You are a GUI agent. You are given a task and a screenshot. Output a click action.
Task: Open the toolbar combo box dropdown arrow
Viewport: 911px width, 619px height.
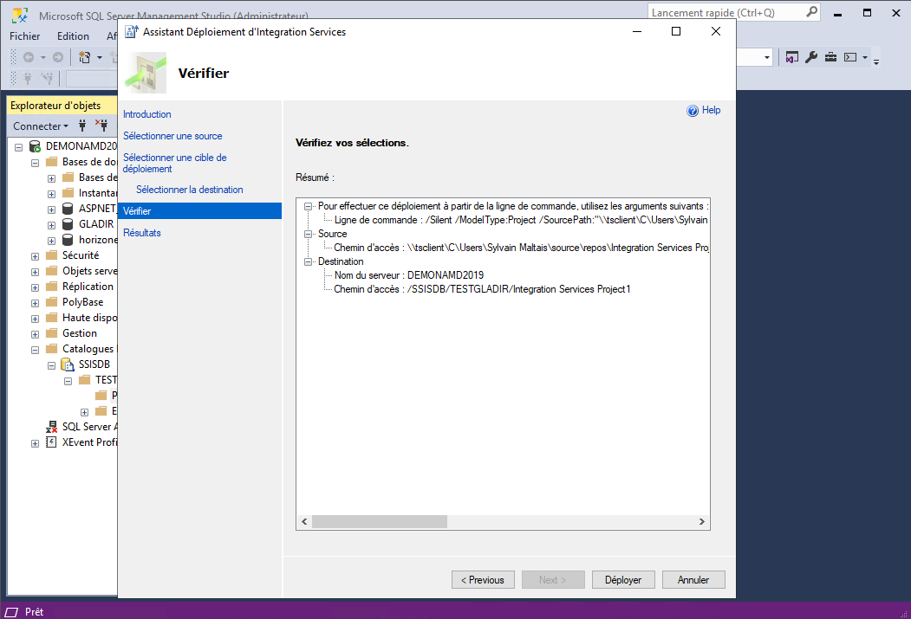[x=767, y=57]
